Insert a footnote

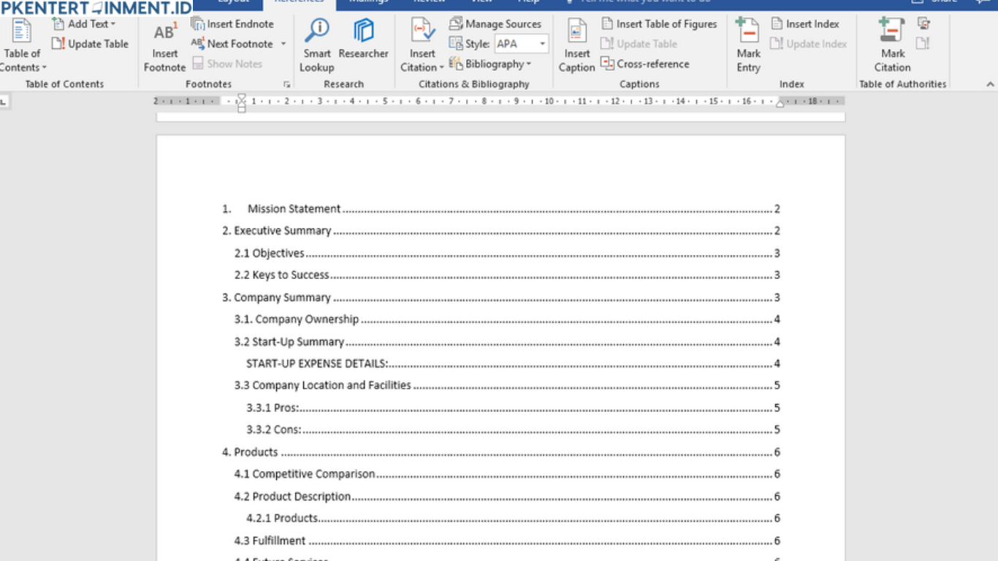164,44
